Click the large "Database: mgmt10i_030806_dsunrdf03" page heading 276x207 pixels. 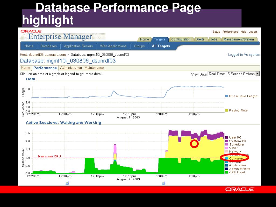tap(68, 61)
